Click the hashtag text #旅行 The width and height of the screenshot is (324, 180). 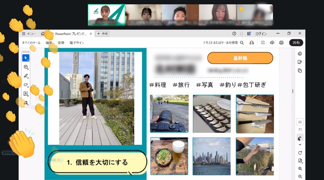point(181,85)
